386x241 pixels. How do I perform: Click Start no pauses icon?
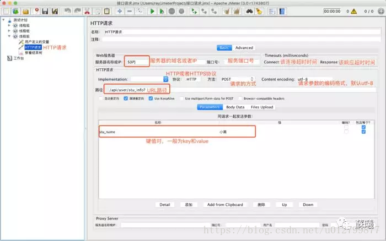click(162, 12)
